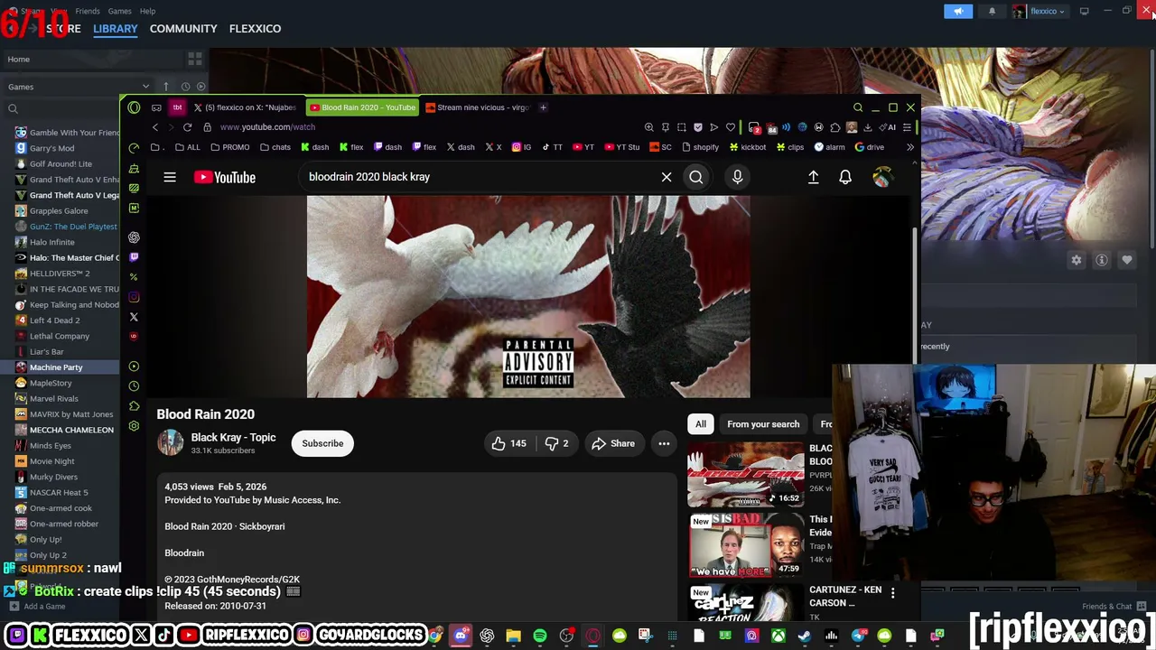Open the Steam Friends menu
1156x650 pixels.
(x=88, y=11)
